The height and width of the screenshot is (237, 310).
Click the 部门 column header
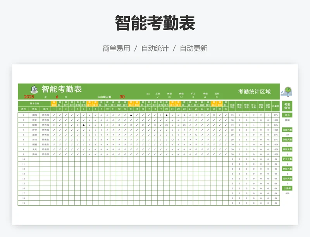point(45,109)
